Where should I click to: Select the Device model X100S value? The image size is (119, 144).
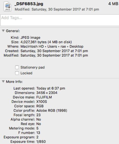pos(42,102)
